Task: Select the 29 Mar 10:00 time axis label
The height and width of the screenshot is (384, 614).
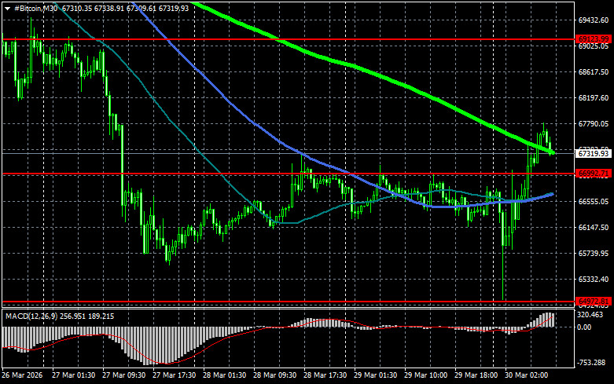Action: click(425, 375)
